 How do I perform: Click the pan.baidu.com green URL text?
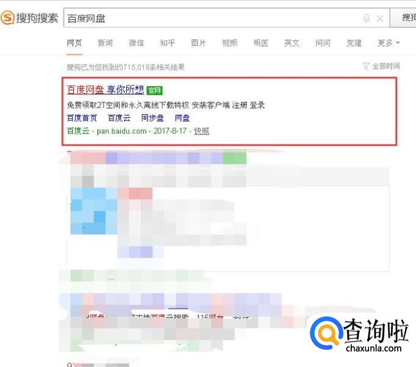[x=121, y=131]
